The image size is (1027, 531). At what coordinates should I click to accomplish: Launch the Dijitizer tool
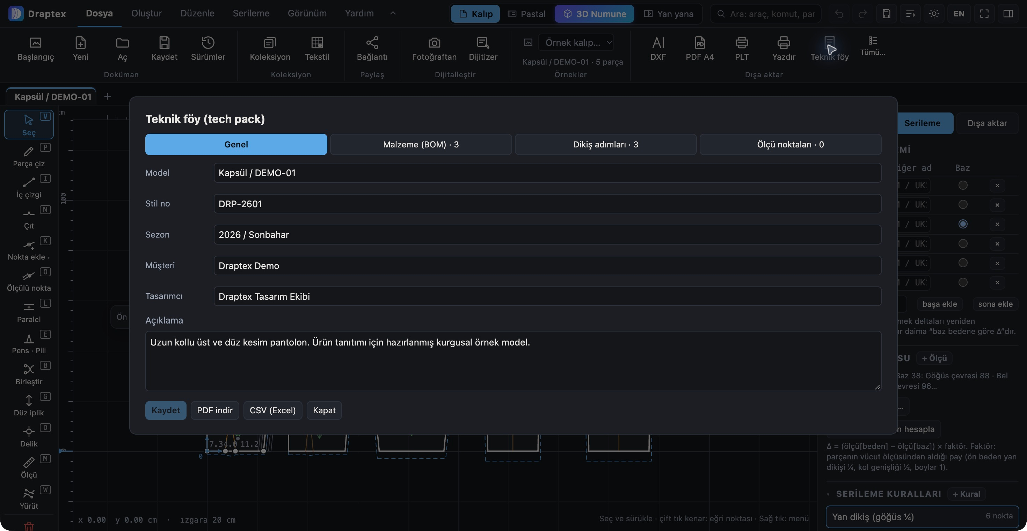tap(483, 48)
